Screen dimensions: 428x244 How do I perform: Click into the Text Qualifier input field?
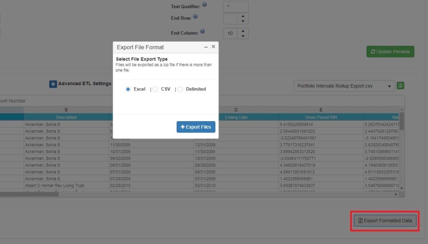pyautogui.click(x=236, y=7)
